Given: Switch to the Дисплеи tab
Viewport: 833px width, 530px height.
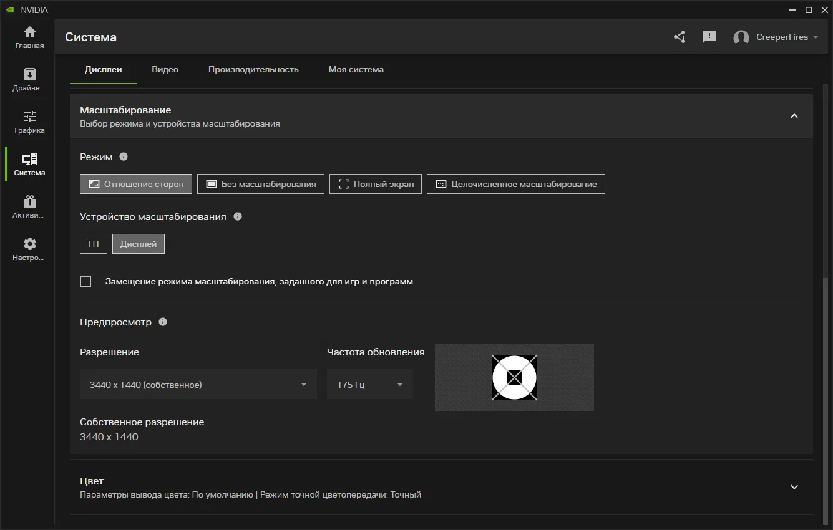Looking at the screenshot, I should (104, 69).
